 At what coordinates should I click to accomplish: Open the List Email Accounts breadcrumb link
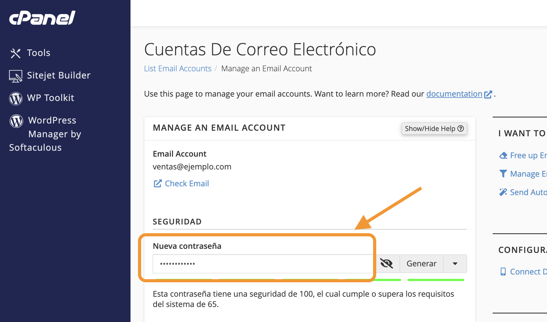pyautogui.click(x=178, y=68)
